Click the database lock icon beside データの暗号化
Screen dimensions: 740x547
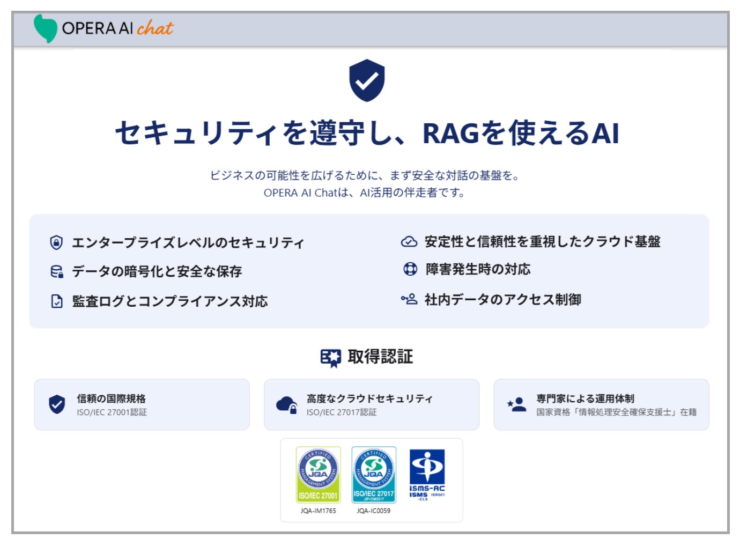point(57,272)
